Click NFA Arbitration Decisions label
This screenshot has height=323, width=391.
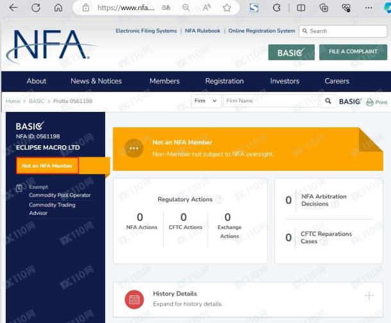coord(324,200)
